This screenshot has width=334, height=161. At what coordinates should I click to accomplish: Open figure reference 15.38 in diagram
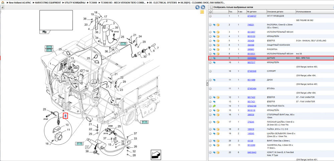pyautogui.click(x=123, y=43)
